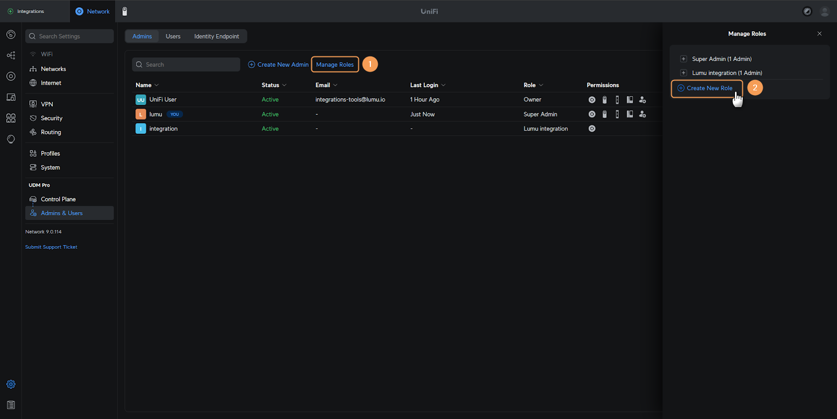Click the Protect camera app icon in top bar
The width and height of the screenshot is (837, 419).
click(125, 11)
